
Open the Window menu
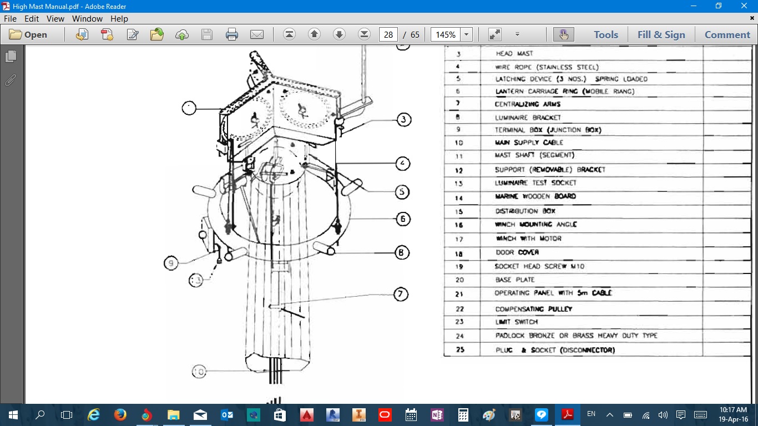[x=88, y=18]
